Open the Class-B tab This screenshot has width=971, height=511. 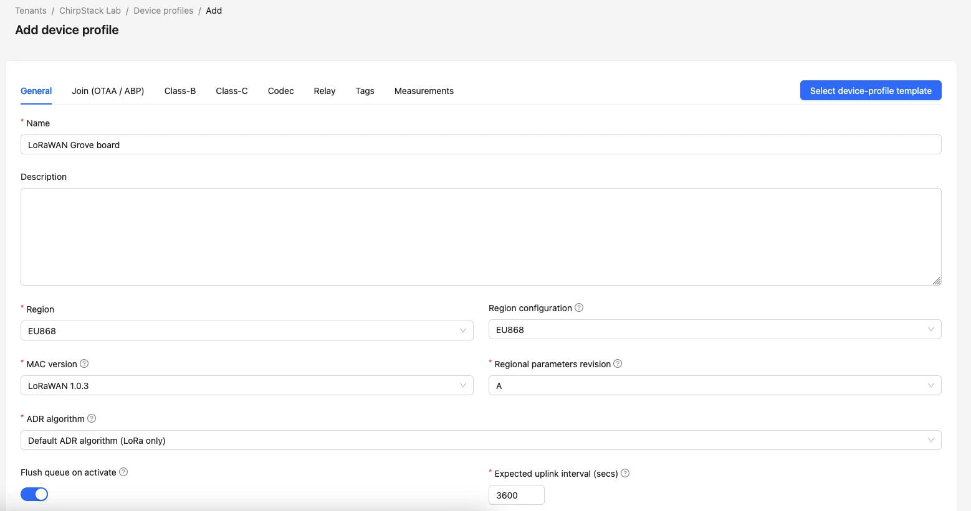point(180,91)
